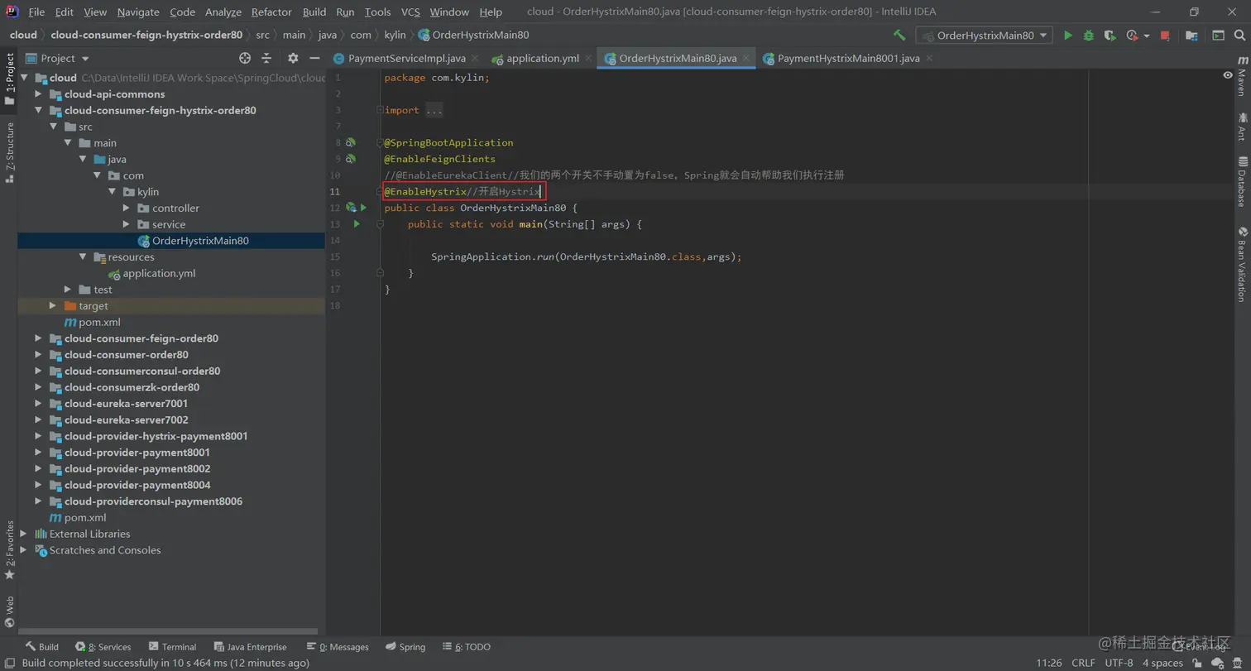Select application.yml in the resources folder
Screen dimensions: 1251x671
click(159, 274)
